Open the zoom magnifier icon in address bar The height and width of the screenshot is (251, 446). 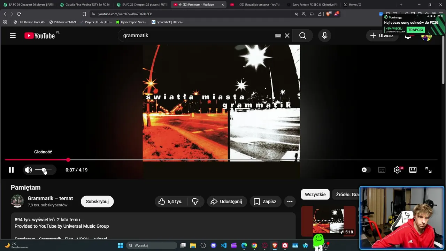(x=303, y=14)
